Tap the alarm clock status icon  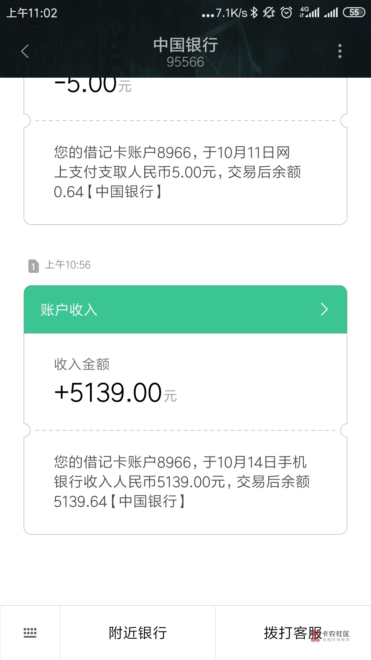click(x=286, y=13)
